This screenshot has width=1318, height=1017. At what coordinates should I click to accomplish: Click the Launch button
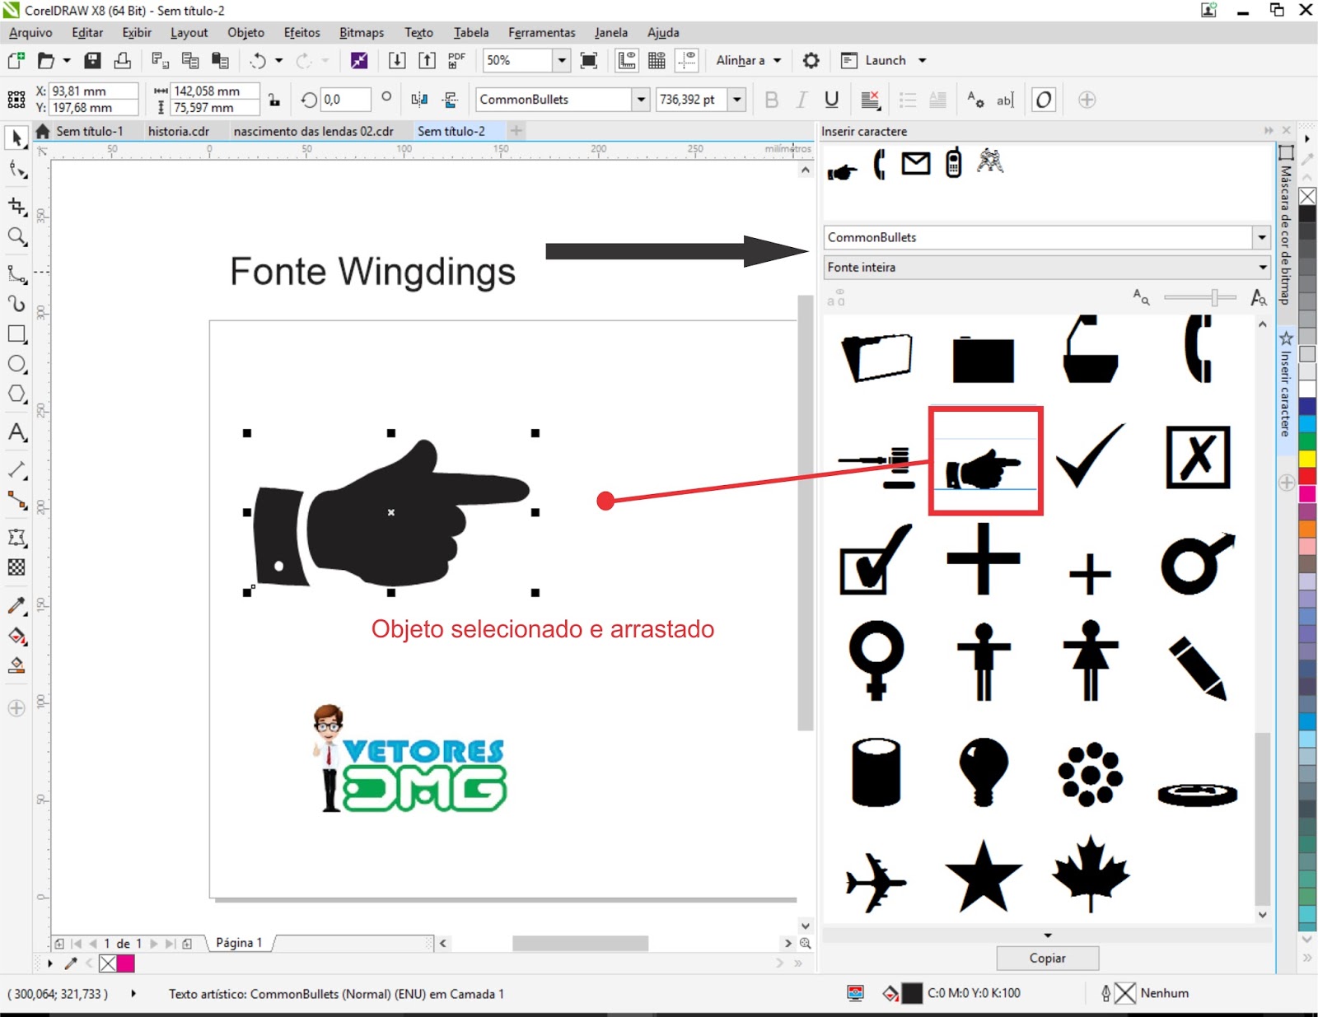tap(886, 59)
